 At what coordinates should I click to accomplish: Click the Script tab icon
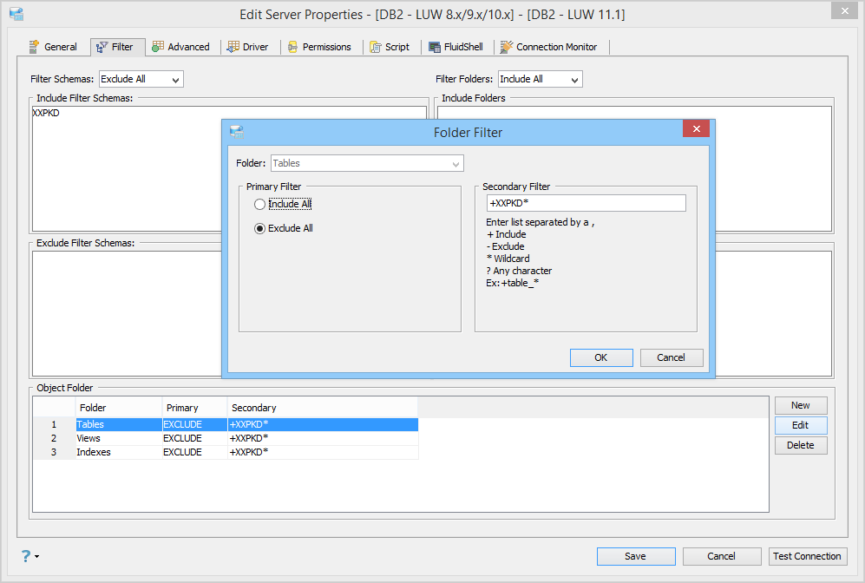376,47
